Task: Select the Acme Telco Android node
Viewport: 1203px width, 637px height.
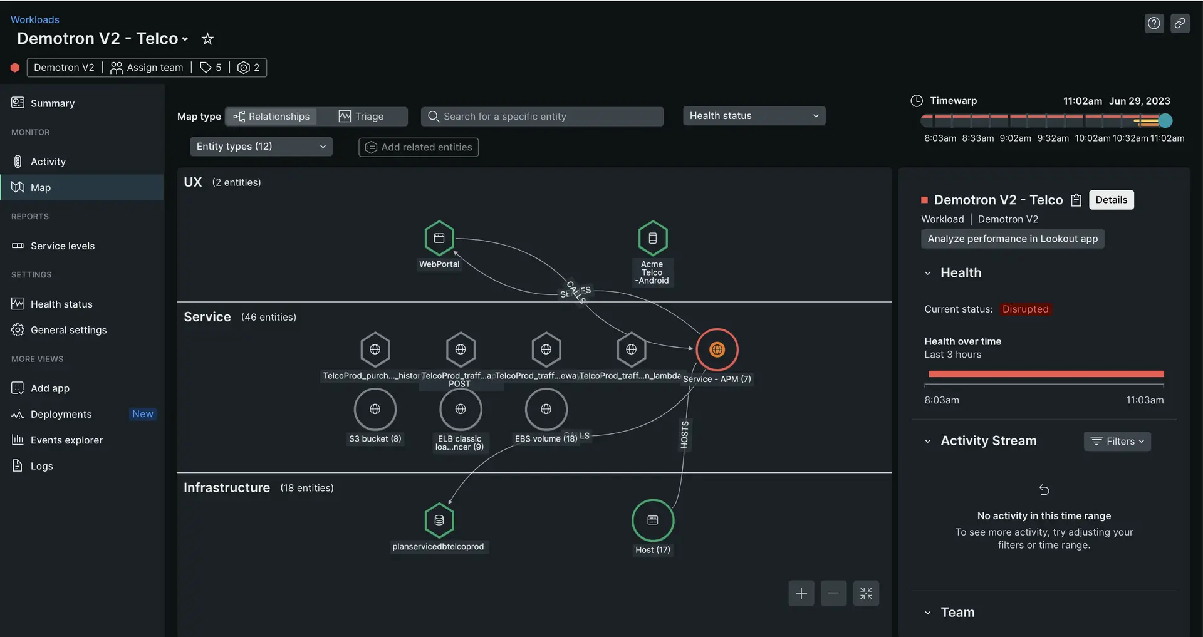Action: pos(652,238)
